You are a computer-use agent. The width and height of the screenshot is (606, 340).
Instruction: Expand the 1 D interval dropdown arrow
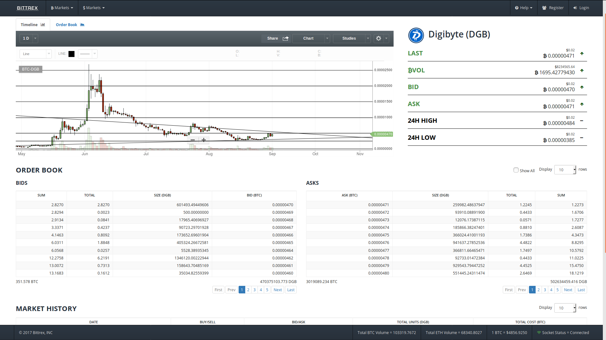[x=35, y=38]
